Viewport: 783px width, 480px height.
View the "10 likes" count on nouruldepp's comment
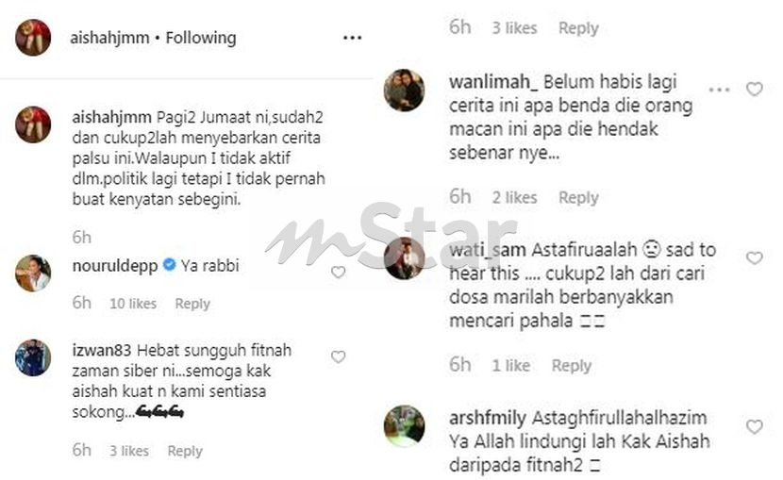tap(133, 304)
